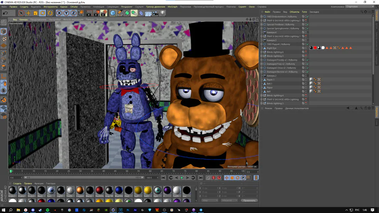Add a floor environment grid icon

coord(148,13)
